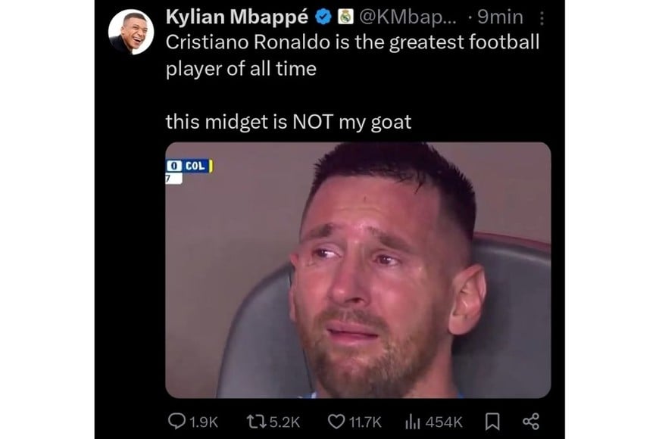Open the reply composer via the reply icon
The width and height of the screenshot is (659, 439).
click(177, 422)
